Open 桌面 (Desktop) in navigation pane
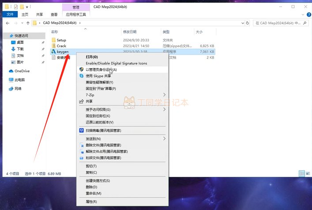The image size is (312, 210). [x=20, y=42]
